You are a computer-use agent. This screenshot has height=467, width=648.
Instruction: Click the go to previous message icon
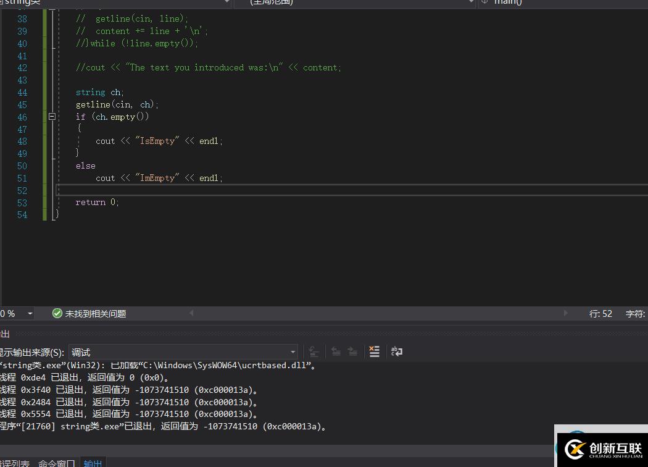(x=336, y=351)
